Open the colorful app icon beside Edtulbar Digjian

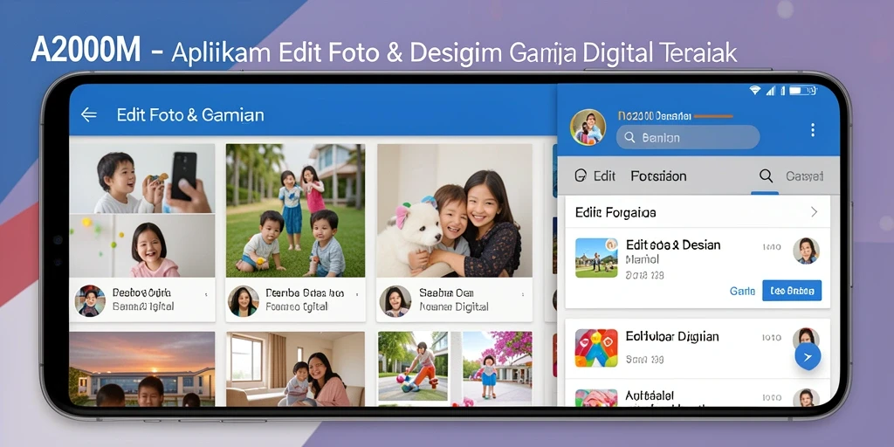click(596, 347)
